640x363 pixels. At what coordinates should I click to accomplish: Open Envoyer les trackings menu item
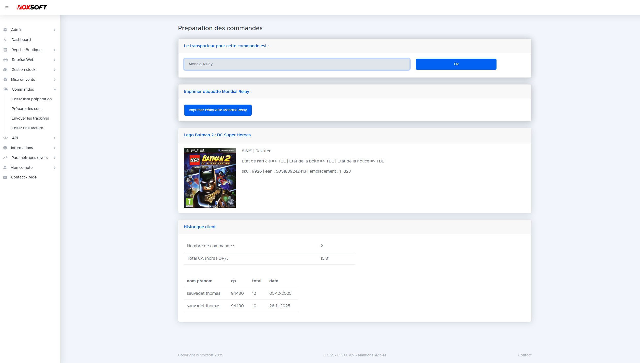pos(30,118)
